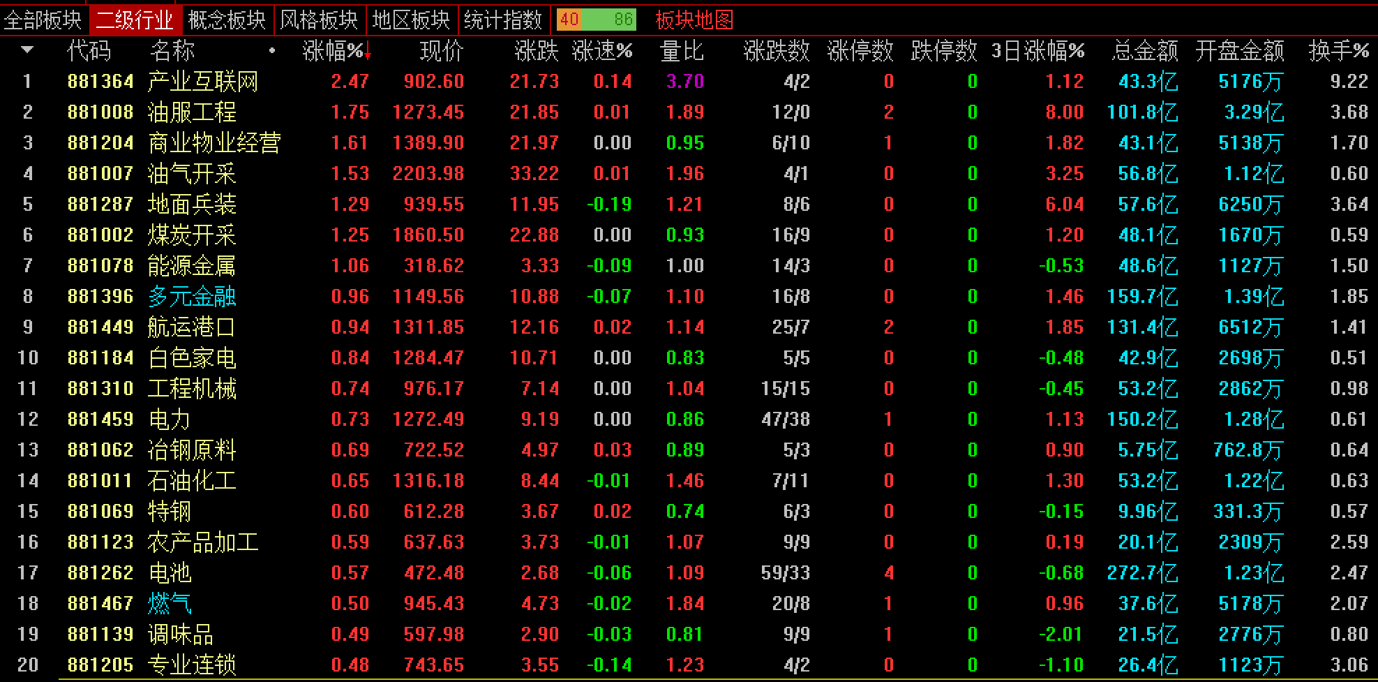Select the 油服工程 sector
The height and width of the screenshot is (682, 1378).
coord(192,112)
